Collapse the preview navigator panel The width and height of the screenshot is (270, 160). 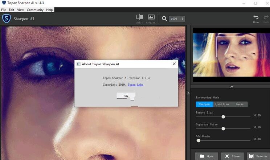[x=232, y=86]
